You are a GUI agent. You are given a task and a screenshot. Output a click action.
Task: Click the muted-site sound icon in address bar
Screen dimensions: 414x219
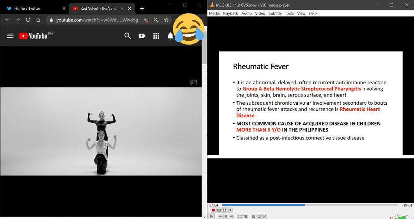pyautogui.click(x=146, y=20)
